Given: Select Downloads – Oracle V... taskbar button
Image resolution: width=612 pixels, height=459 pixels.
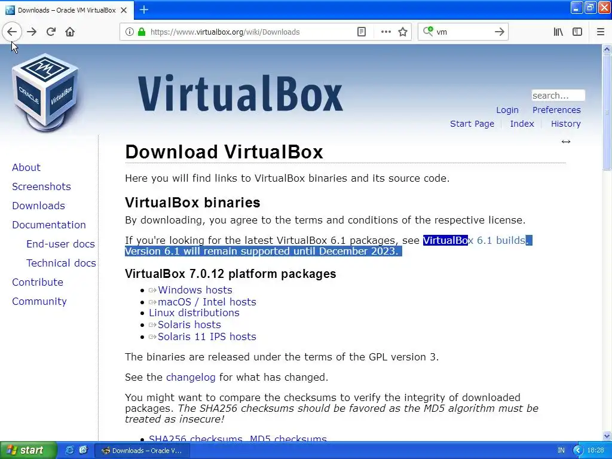Looking at the screenshot, I should point(141,451).
